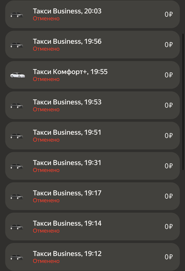Open the Такси Business 20:03 ride title
This screenshot has width=185, height=271.
pos(67,11)
